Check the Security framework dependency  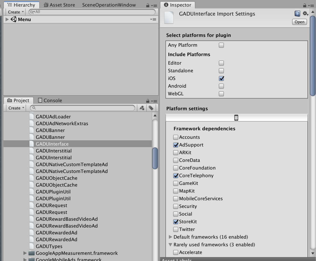(176, 206)
